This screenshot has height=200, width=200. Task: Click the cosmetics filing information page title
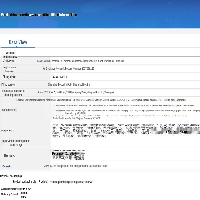pos(39,15)
